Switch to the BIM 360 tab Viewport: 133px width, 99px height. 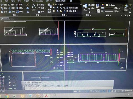pos(49,1)
